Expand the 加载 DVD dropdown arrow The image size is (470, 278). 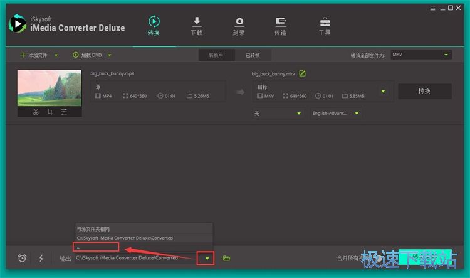pos(110,55)
